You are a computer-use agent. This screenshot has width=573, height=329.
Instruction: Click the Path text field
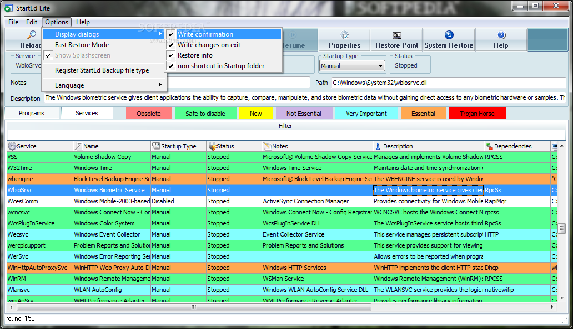click(x=449, y=83)
